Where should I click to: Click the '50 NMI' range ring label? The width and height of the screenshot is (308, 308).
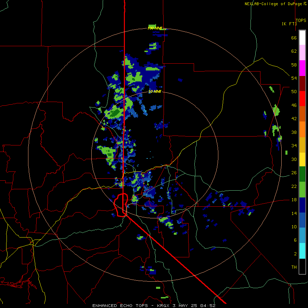point(155,91)
